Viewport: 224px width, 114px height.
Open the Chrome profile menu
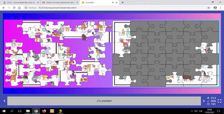point(215,8)
